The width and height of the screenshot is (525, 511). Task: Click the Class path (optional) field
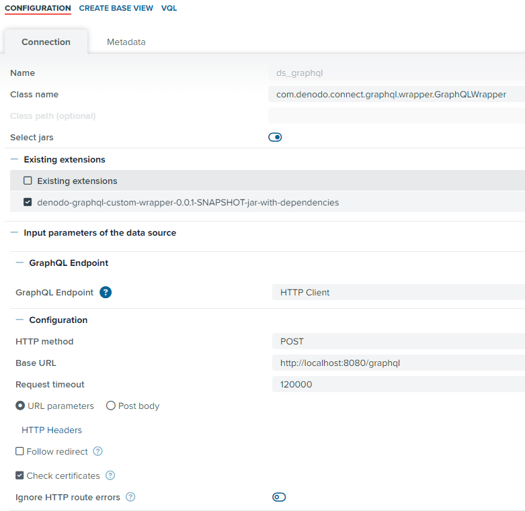pos(397,115)
